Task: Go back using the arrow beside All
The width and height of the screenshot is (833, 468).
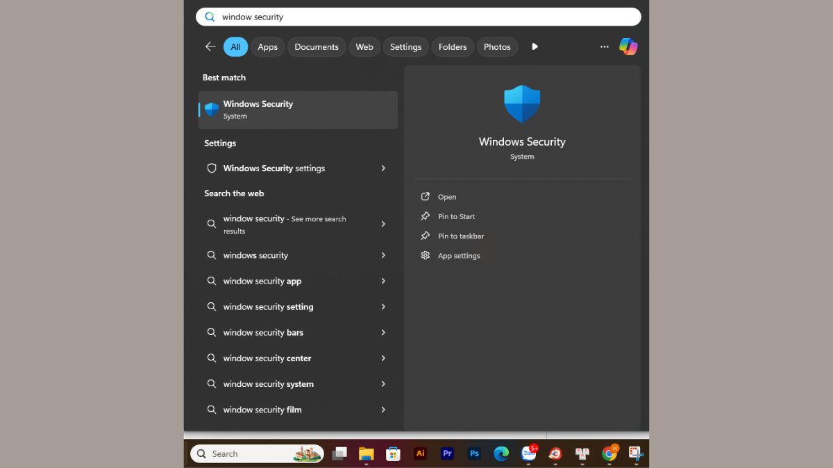Action: click(210, 46)
